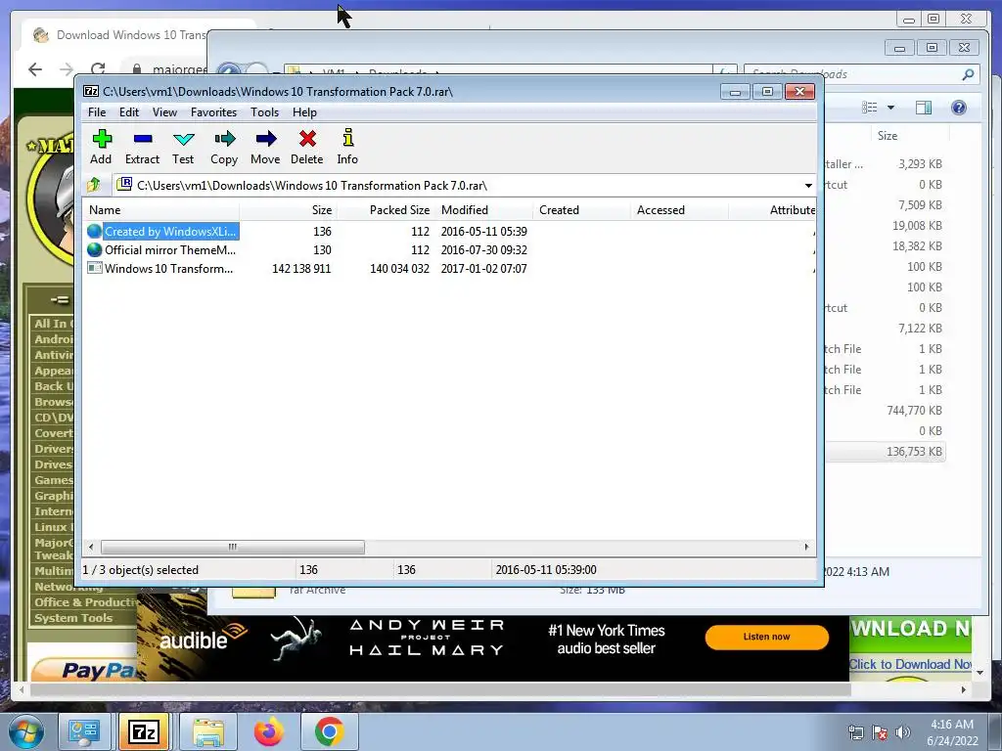The height and width of the screenshot is (751, 1002).
Task: Click the red Delete icon
Action: (x=307, y=139)
